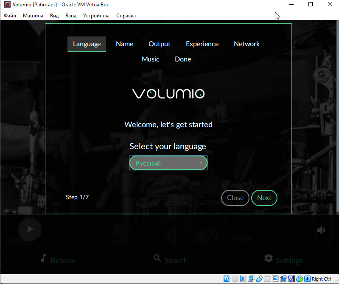
Task: Open the Music wizard tab
Action: (x=151, y=59)
